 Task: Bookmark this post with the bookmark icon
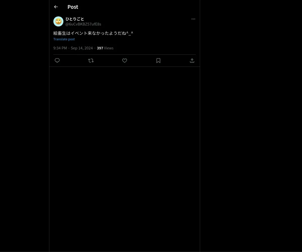tap(158, 60)
